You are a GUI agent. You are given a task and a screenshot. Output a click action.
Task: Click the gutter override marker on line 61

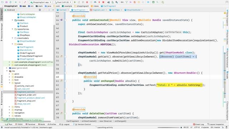pyautogui.click(x=61, y=81)
